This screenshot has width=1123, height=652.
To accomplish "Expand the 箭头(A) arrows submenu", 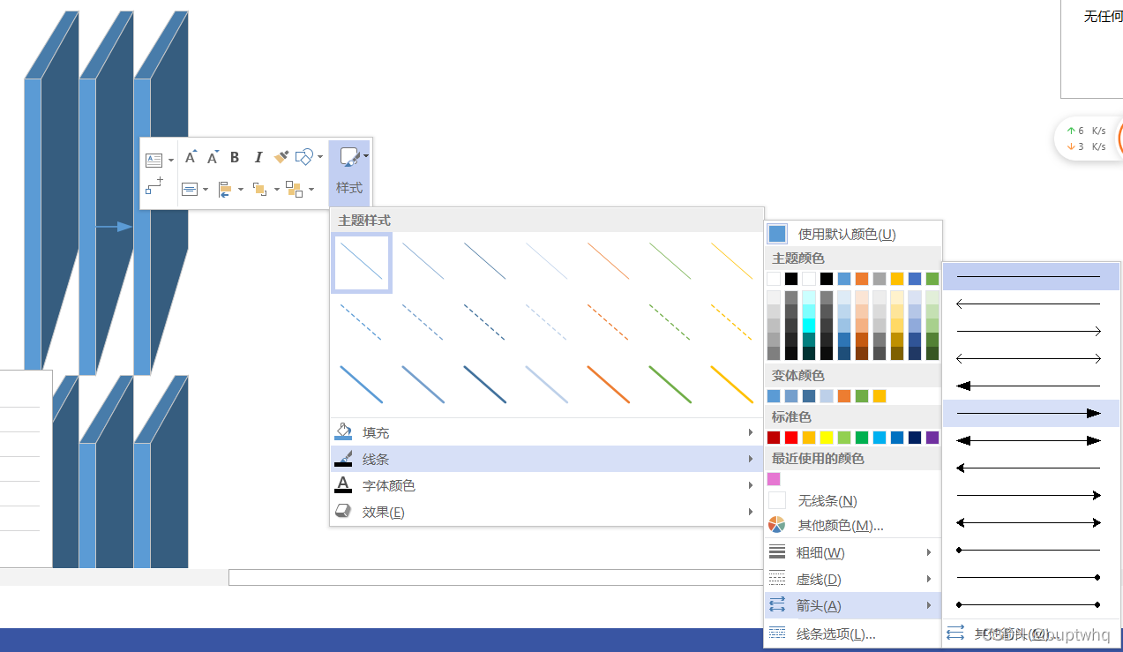I will 853,605.
